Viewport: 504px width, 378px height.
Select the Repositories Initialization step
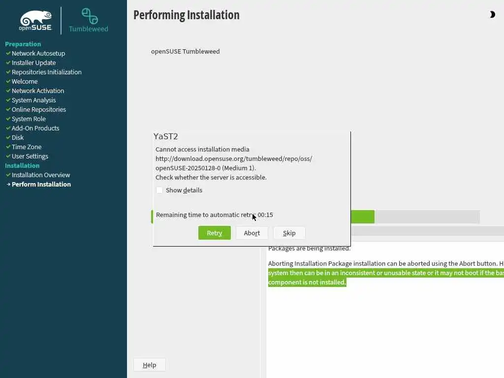[47, 72]
